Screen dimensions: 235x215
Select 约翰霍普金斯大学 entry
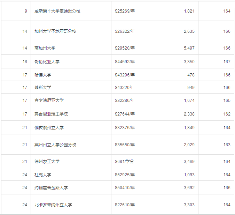point(51,188)
